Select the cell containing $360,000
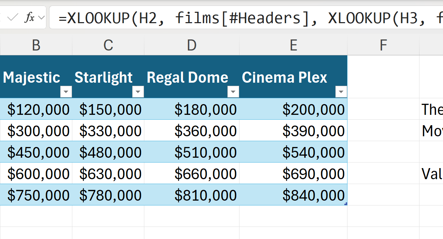 (x=205, y=131)
